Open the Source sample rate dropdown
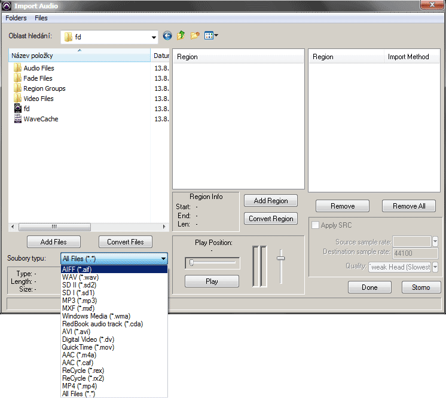The image size is (446, 398). (x=435, y=241)
